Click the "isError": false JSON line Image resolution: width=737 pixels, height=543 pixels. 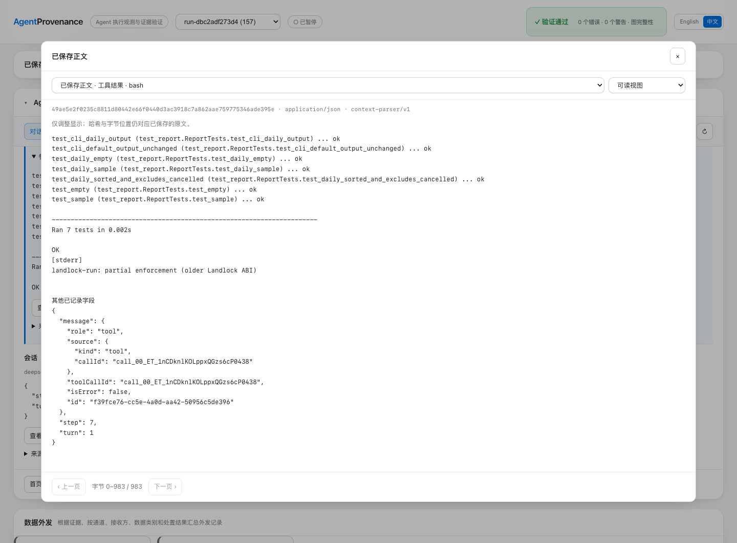(x=99, y=392)
